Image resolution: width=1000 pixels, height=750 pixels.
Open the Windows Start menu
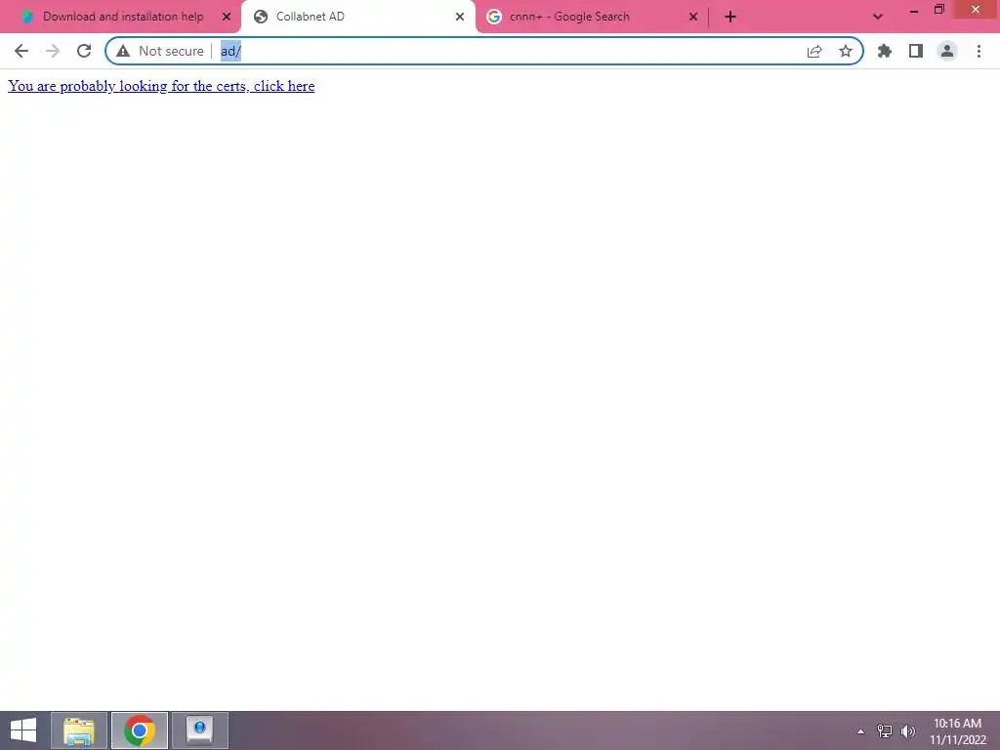(x=23, y=730)
